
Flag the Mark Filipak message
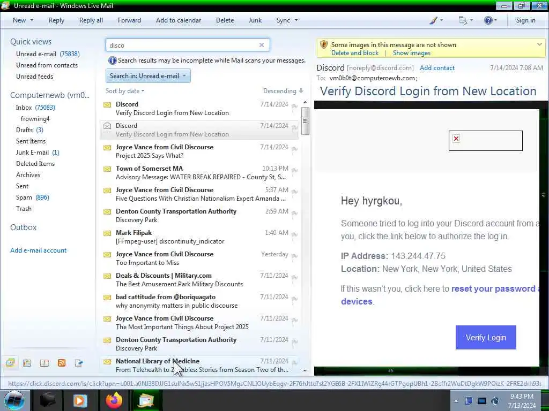tap(294, 235)
